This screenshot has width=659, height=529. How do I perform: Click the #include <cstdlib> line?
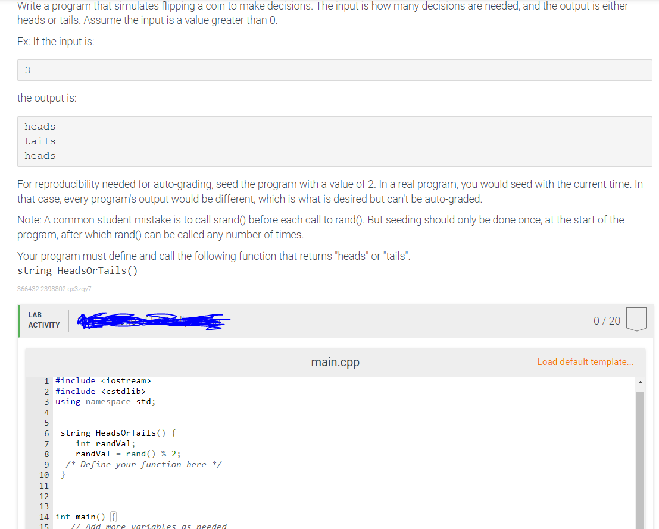tap(100, 391)
